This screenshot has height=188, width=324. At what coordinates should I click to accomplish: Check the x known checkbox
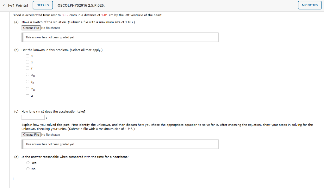[x=28, y=62]
